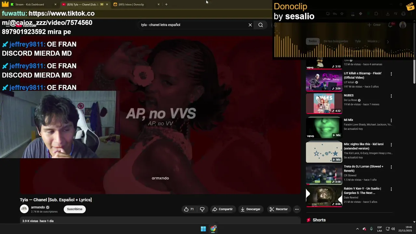Click the NUBES video thumbnail
The image size is (416, 234).
(324, 103)
